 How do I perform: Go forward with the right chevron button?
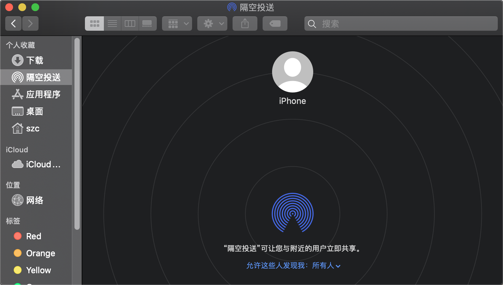[30, 24]
